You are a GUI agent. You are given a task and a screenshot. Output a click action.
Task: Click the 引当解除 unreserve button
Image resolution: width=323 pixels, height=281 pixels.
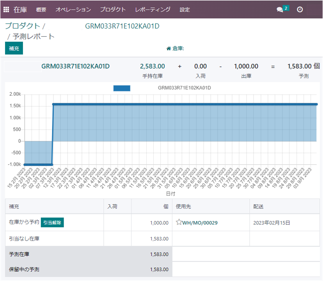[52, 222]
